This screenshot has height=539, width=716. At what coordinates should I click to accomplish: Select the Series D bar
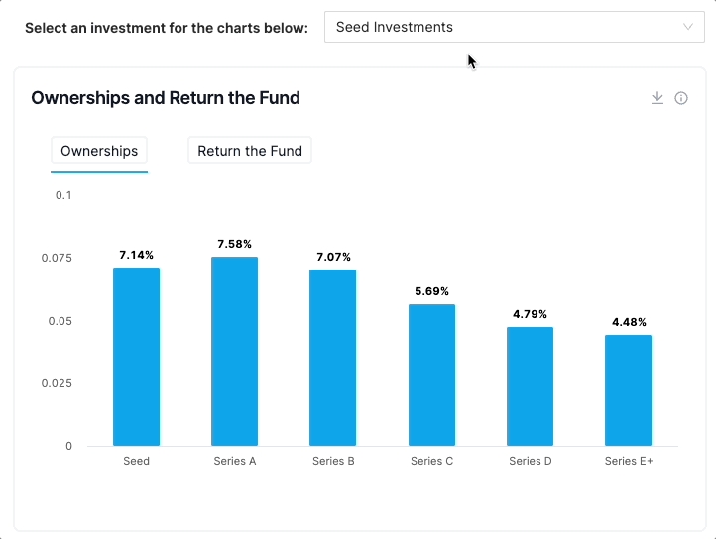tap(530, 386)
